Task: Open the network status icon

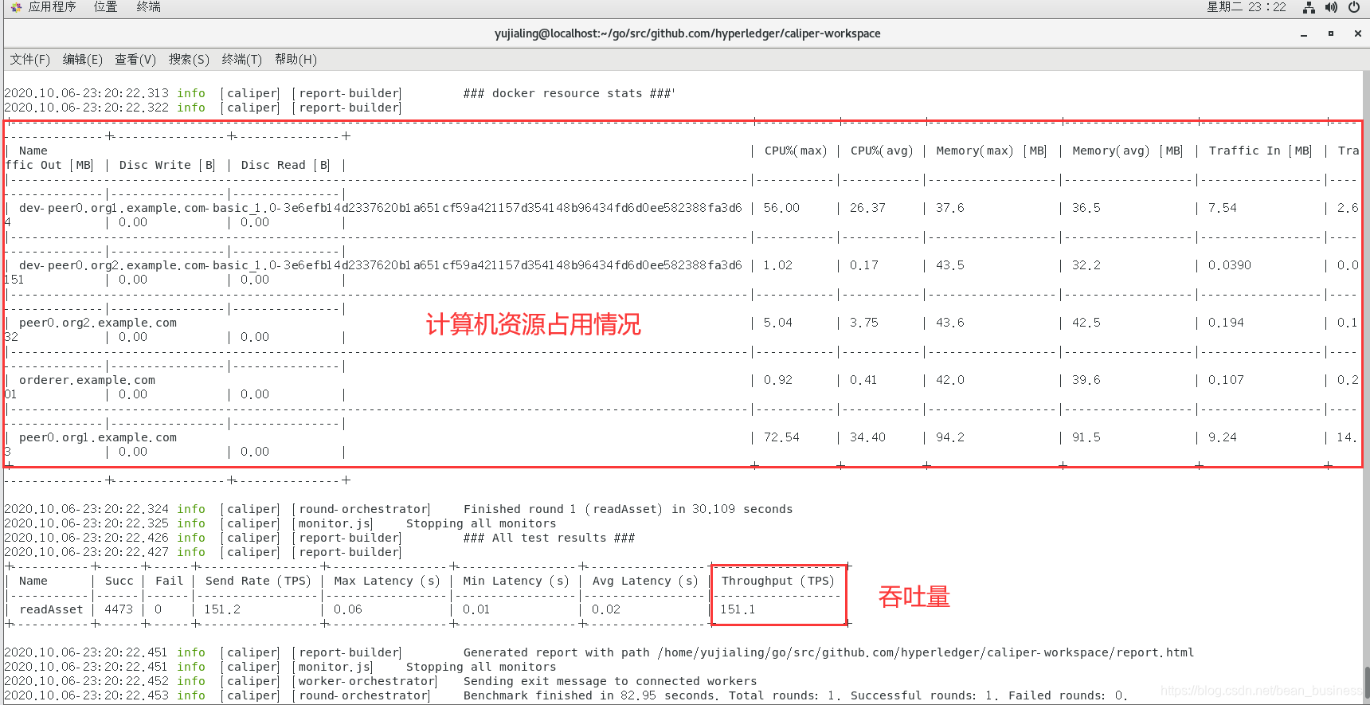Action: 1309,7
